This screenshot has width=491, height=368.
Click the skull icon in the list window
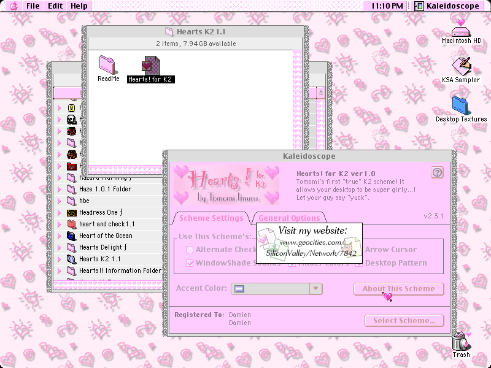coord(72,119)
